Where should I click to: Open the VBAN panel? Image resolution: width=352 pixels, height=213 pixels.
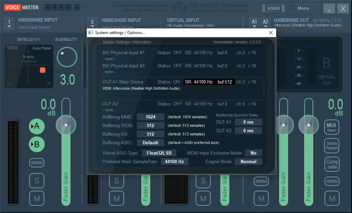(x=273, y=8)
